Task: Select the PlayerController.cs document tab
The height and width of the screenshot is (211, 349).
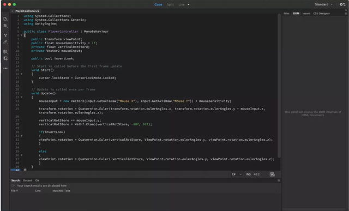Action: click(27, 11)
